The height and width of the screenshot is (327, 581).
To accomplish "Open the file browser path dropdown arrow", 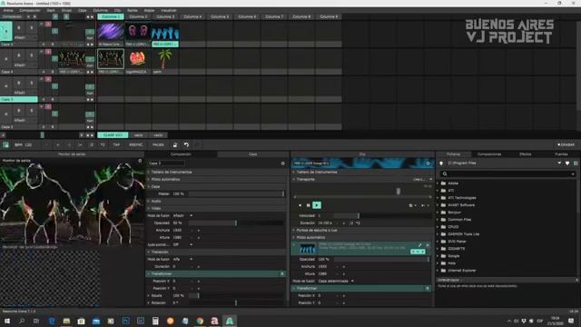I will [x=559, y=163].
